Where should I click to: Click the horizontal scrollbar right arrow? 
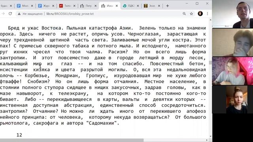(x=207, y=140)
